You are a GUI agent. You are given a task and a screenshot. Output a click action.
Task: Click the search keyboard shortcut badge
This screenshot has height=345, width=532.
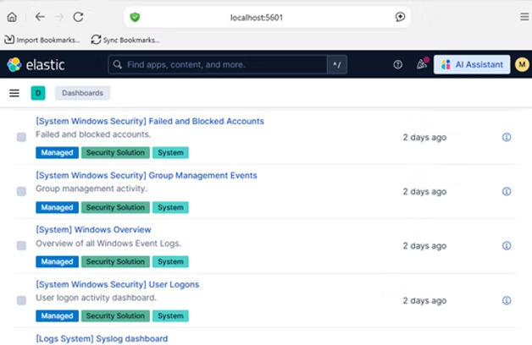[x=337, y=64]
